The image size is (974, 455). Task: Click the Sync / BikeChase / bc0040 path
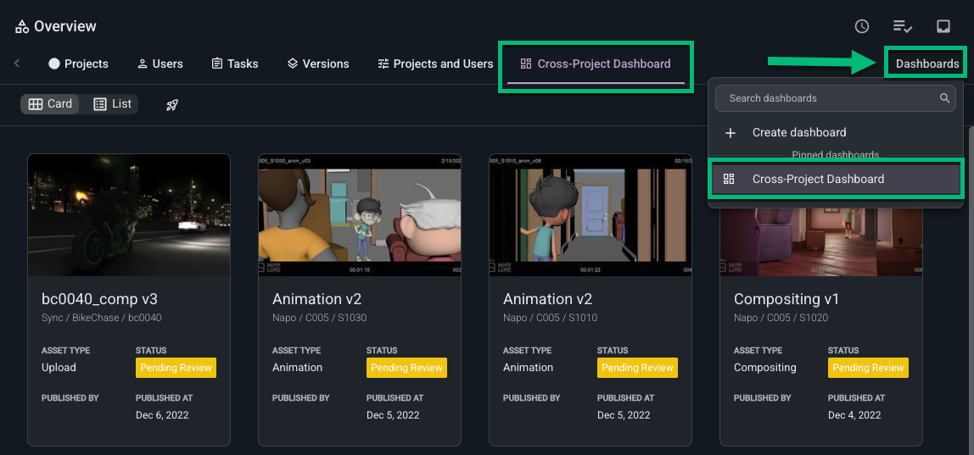pyautogui.click(x=101, y=318)
